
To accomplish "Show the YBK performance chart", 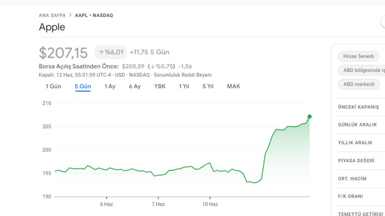I will [x=159, y=86].
